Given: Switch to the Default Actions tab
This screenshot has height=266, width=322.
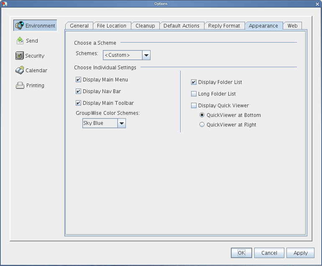Looking at the screenshot, I should click(x=181, y=25).
